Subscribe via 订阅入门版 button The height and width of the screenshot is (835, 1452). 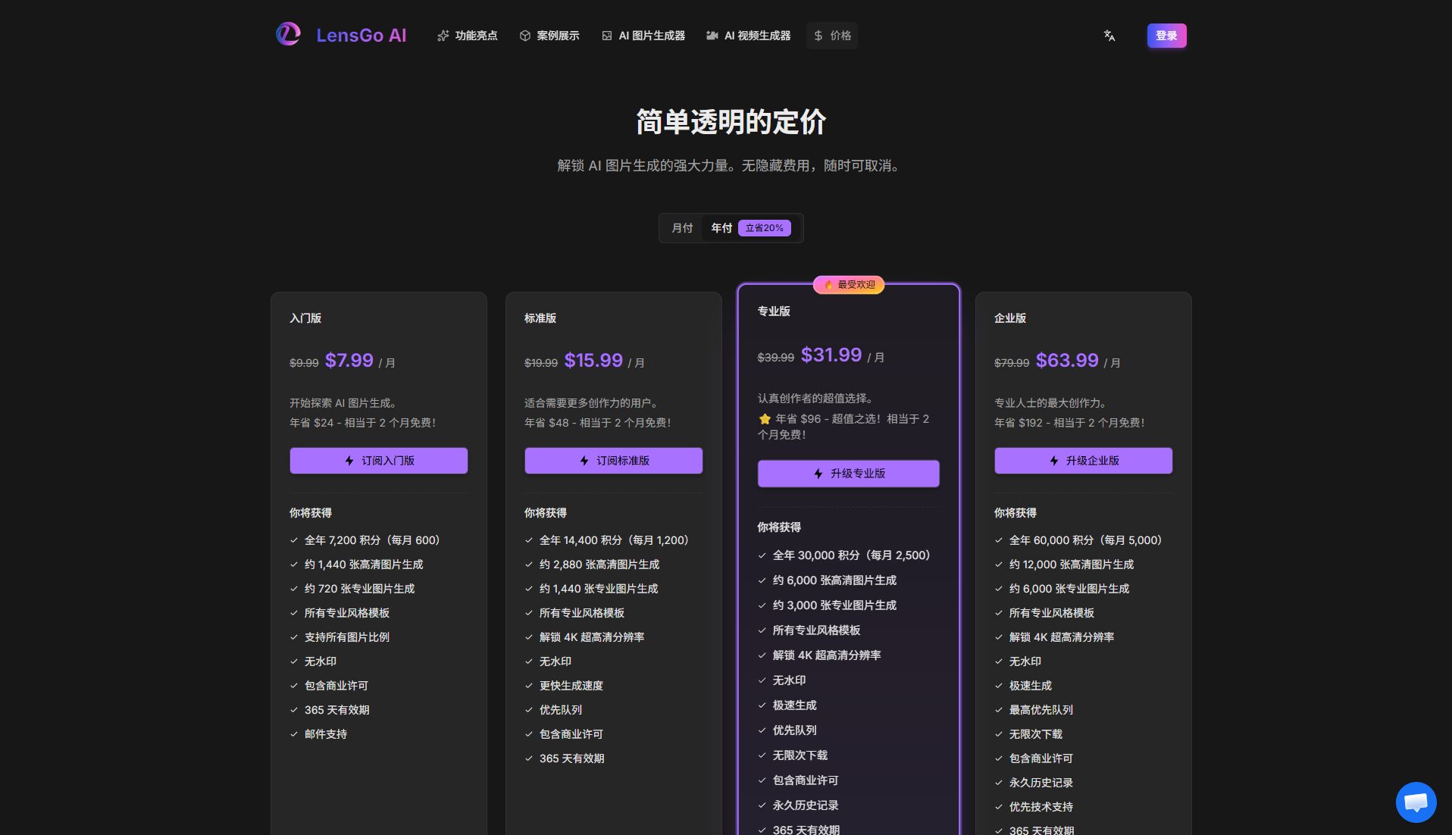(x=378, y=460)
